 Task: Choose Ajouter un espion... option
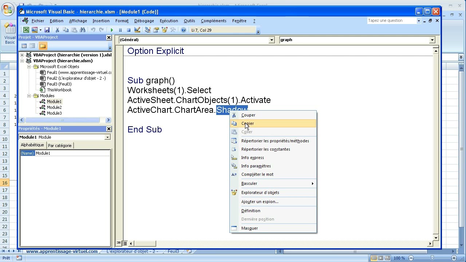click(x=273, y=202)
